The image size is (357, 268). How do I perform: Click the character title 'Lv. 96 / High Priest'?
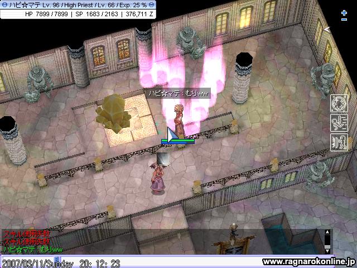[68, 5]
